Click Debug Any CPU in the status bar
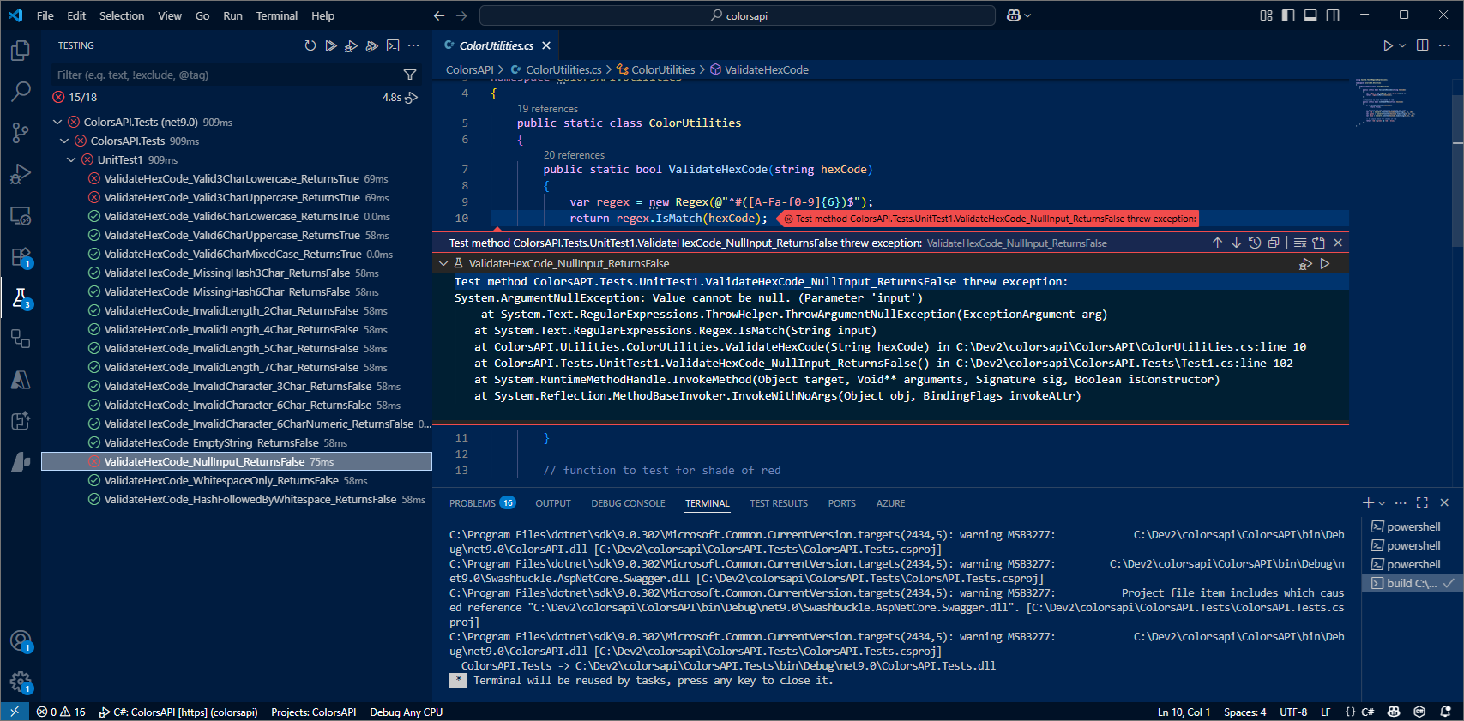This screenshot has height=721, width=1464. pyautogui.click(x=406, y=712)
